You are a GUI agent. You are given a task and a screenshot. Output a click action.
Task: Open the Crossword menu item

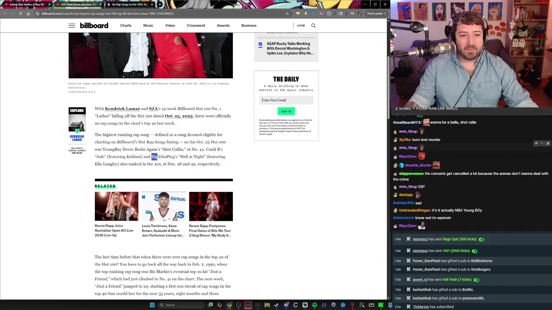click(x=196, y=25)
